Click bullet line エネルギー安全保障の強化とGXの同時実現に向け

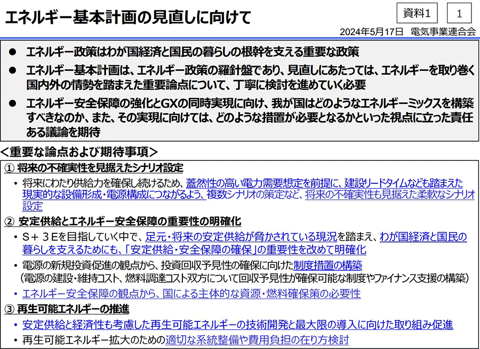(x=250, y=104)
